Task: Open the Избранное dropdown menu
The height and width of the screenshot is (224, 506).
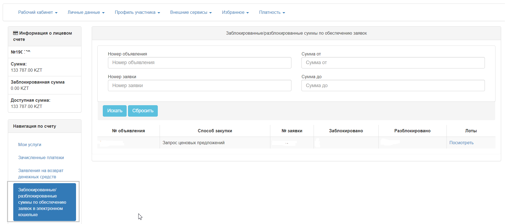Action: tap(235, 12)
